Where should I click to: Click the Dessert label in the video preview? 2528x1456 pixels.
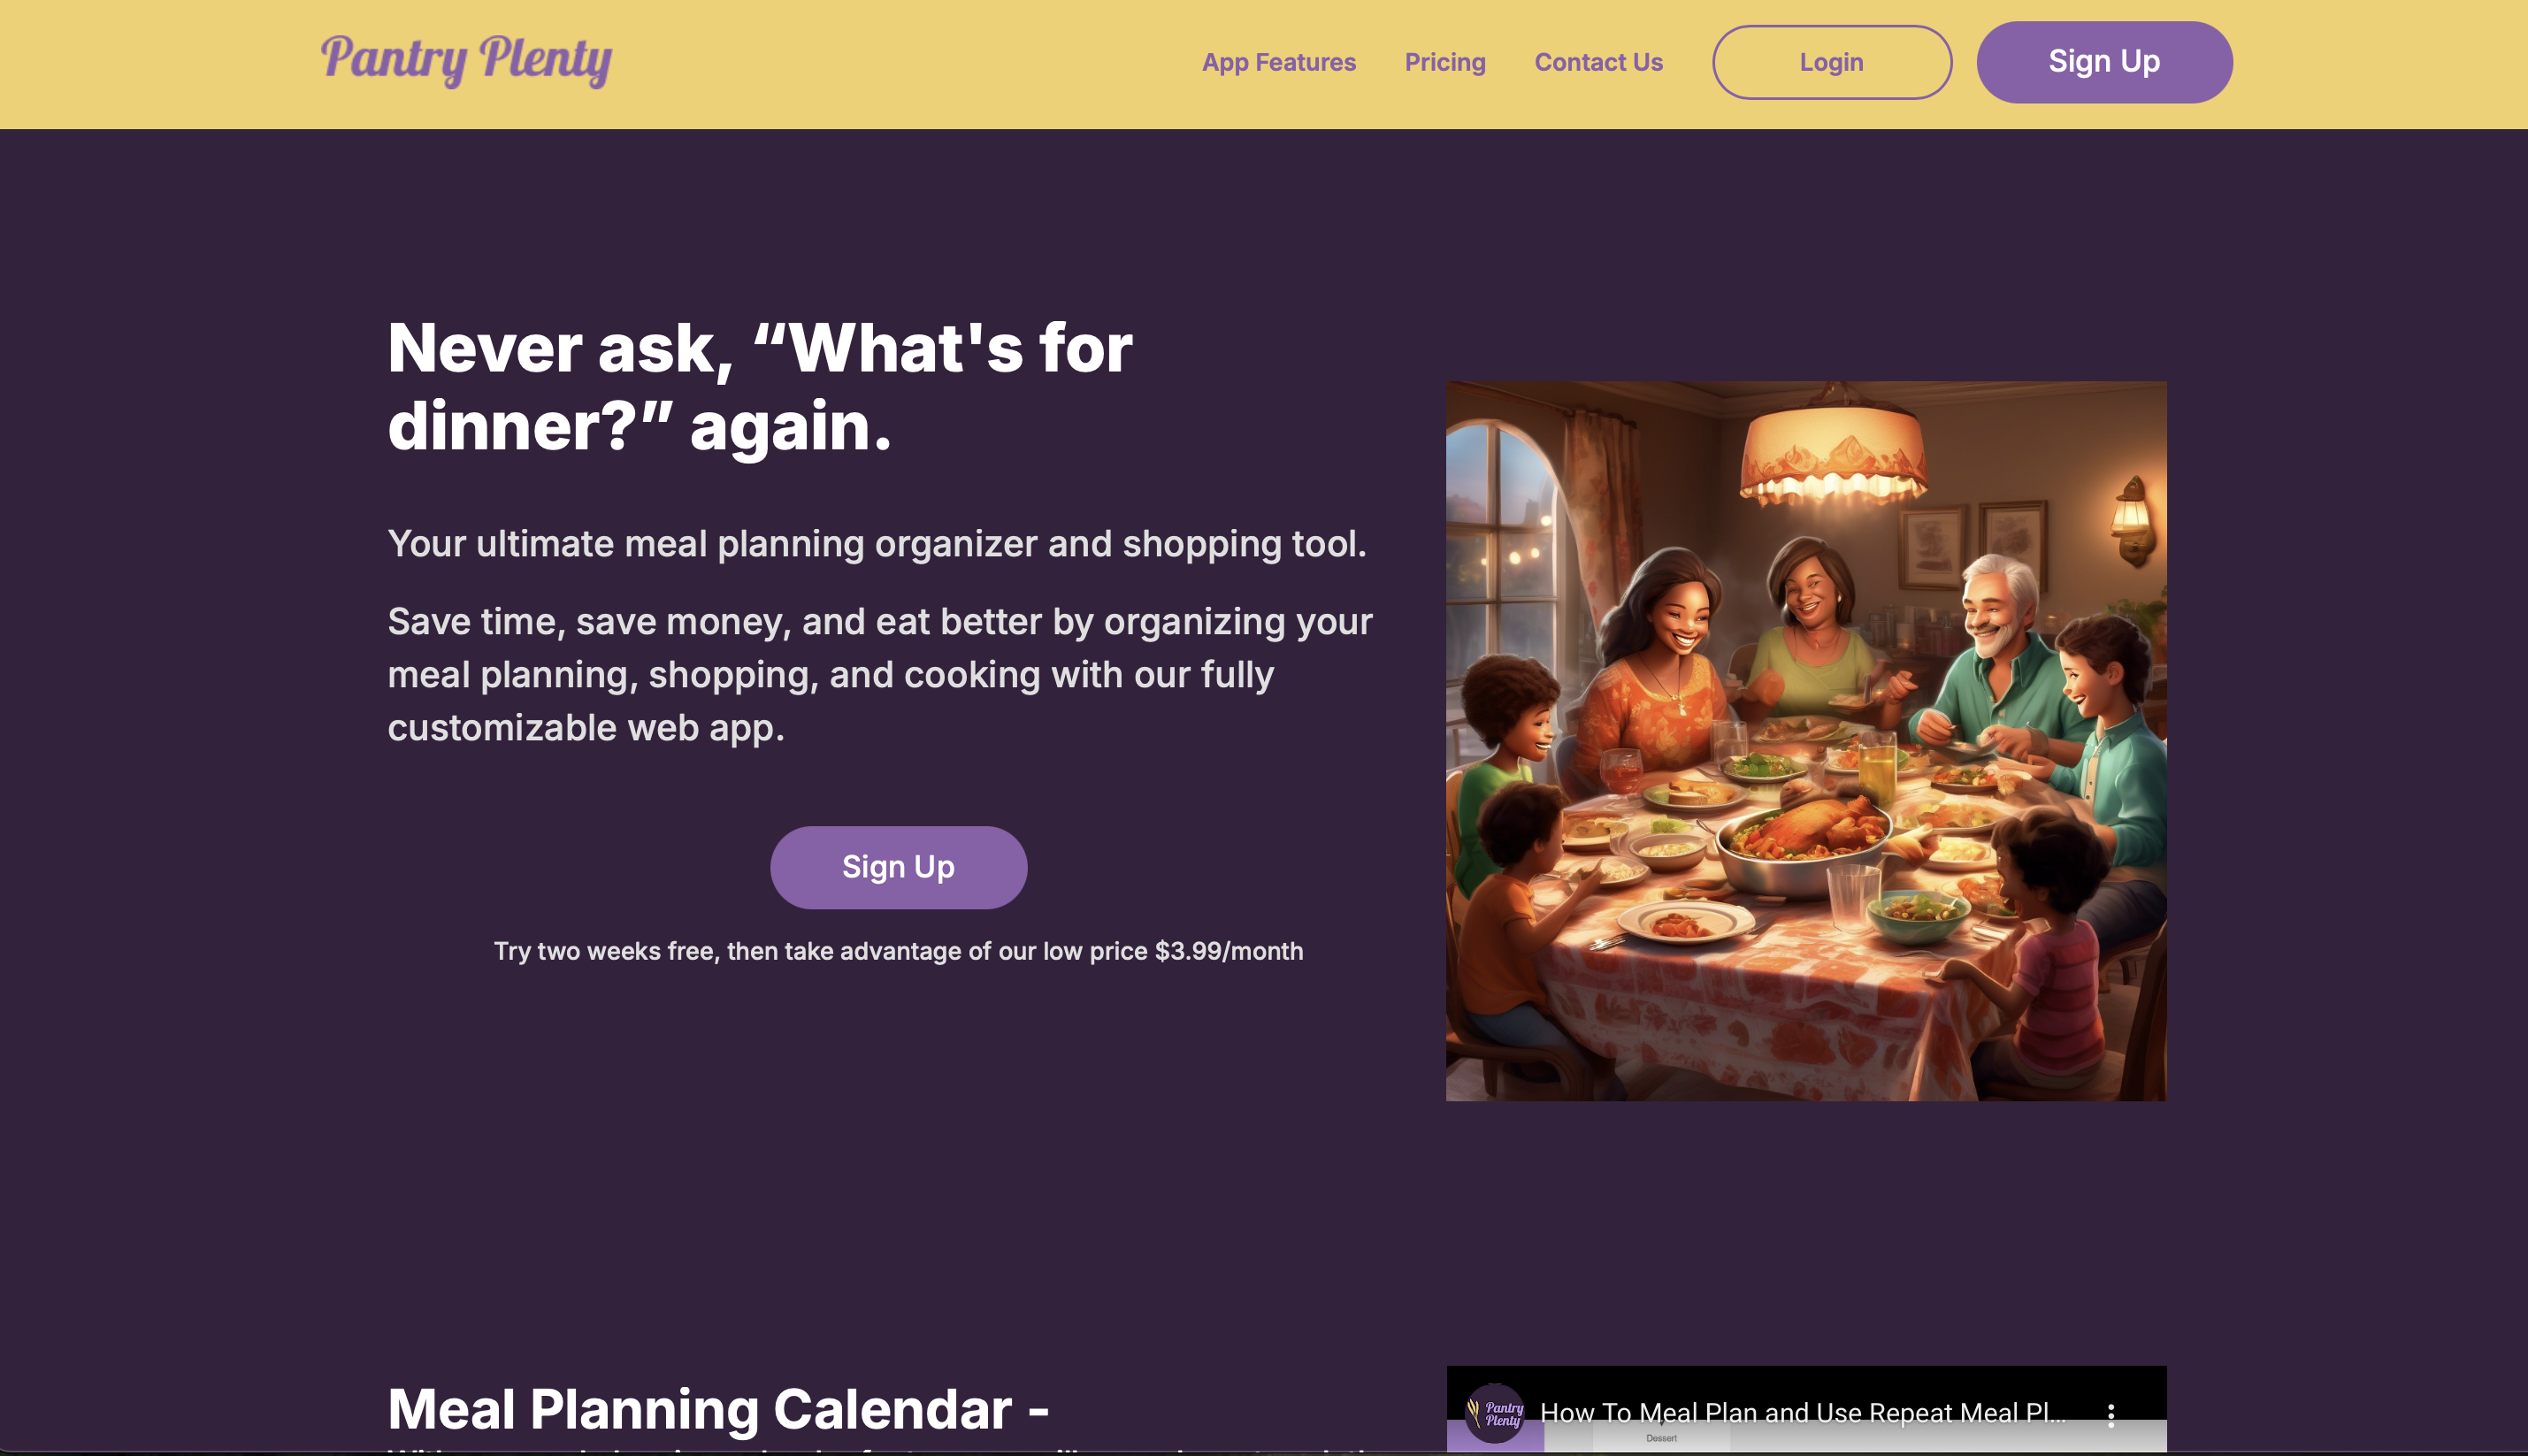coord(1661,1438)
